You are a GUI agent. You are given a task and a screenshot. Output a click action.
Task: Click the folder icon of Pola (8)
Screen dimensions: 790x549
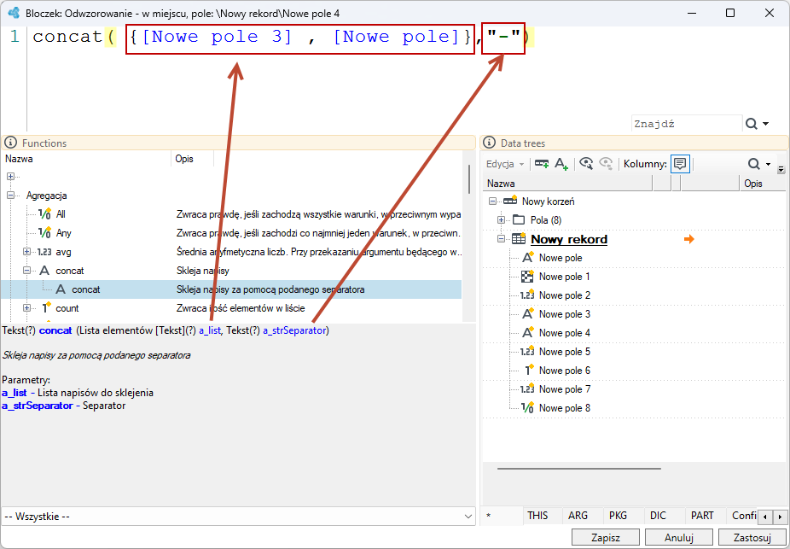(519, 219)
